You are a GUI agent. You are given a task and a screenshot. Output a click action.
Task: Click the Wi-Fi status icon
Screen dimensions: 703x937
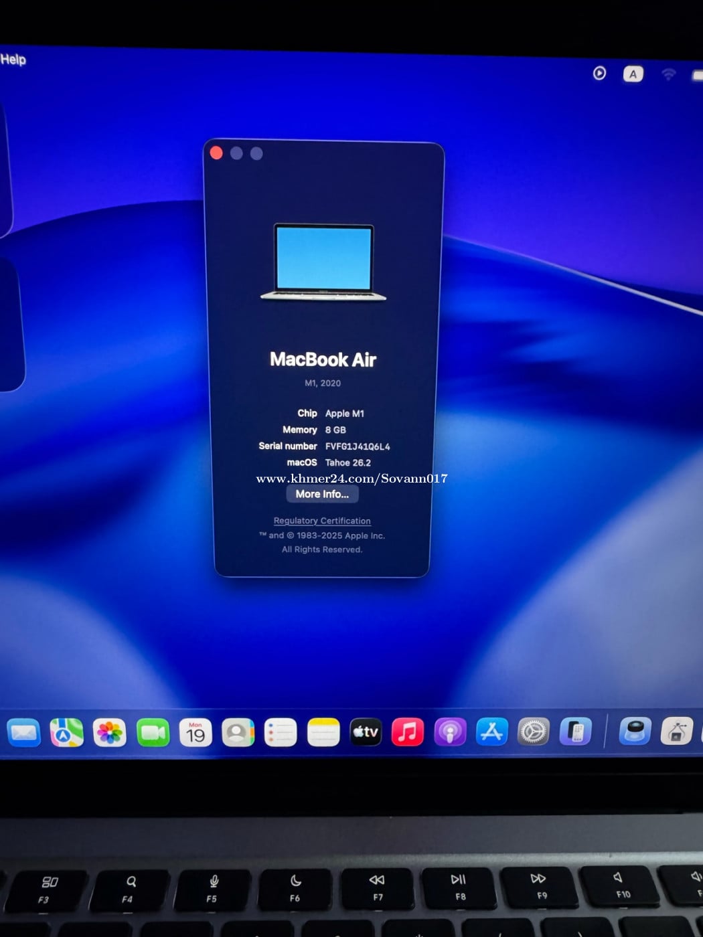pyautogui.click(x=668, y=74)
